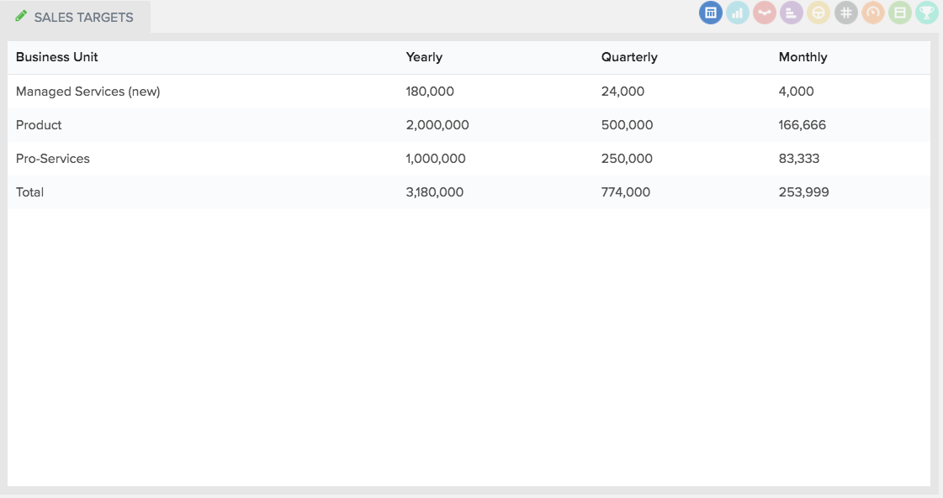The width and height of the screenshot is (943, 498).
Task: Select the Product business unit row
Action: [x=469, y=125]
